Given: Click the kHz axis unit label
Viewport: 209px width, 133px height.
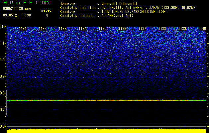Looking at the screenshot, I should tap(3, 27).
